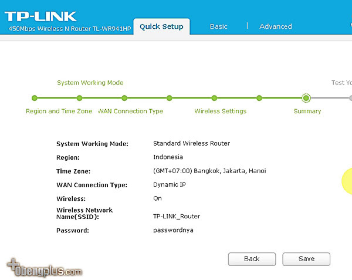Switch to the Basic tab
Screen dimensions: 352x280
[218, 26]
